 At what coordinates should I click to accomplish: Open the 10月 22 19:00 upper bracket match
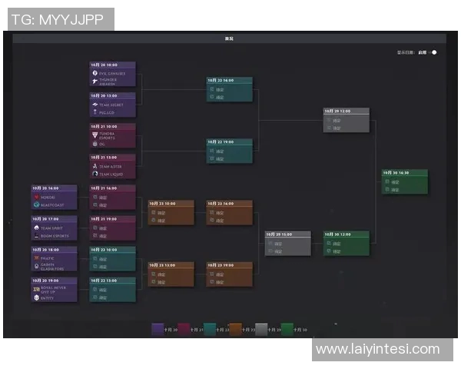click(229, 151)
